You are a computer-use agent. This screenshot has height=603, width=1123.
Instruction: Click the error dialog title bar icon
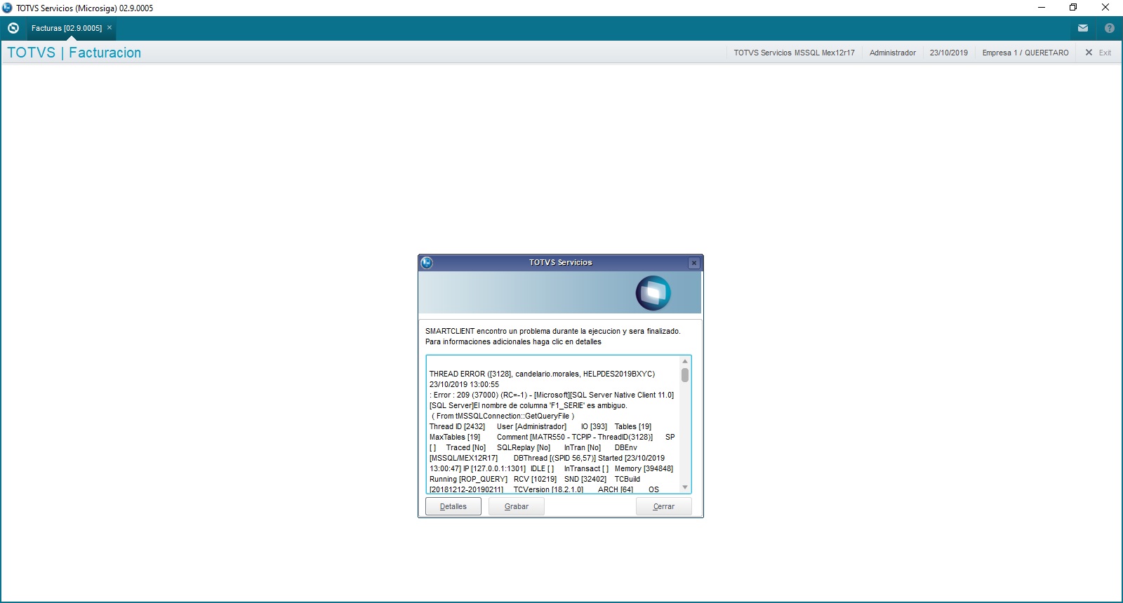[427, 263]
